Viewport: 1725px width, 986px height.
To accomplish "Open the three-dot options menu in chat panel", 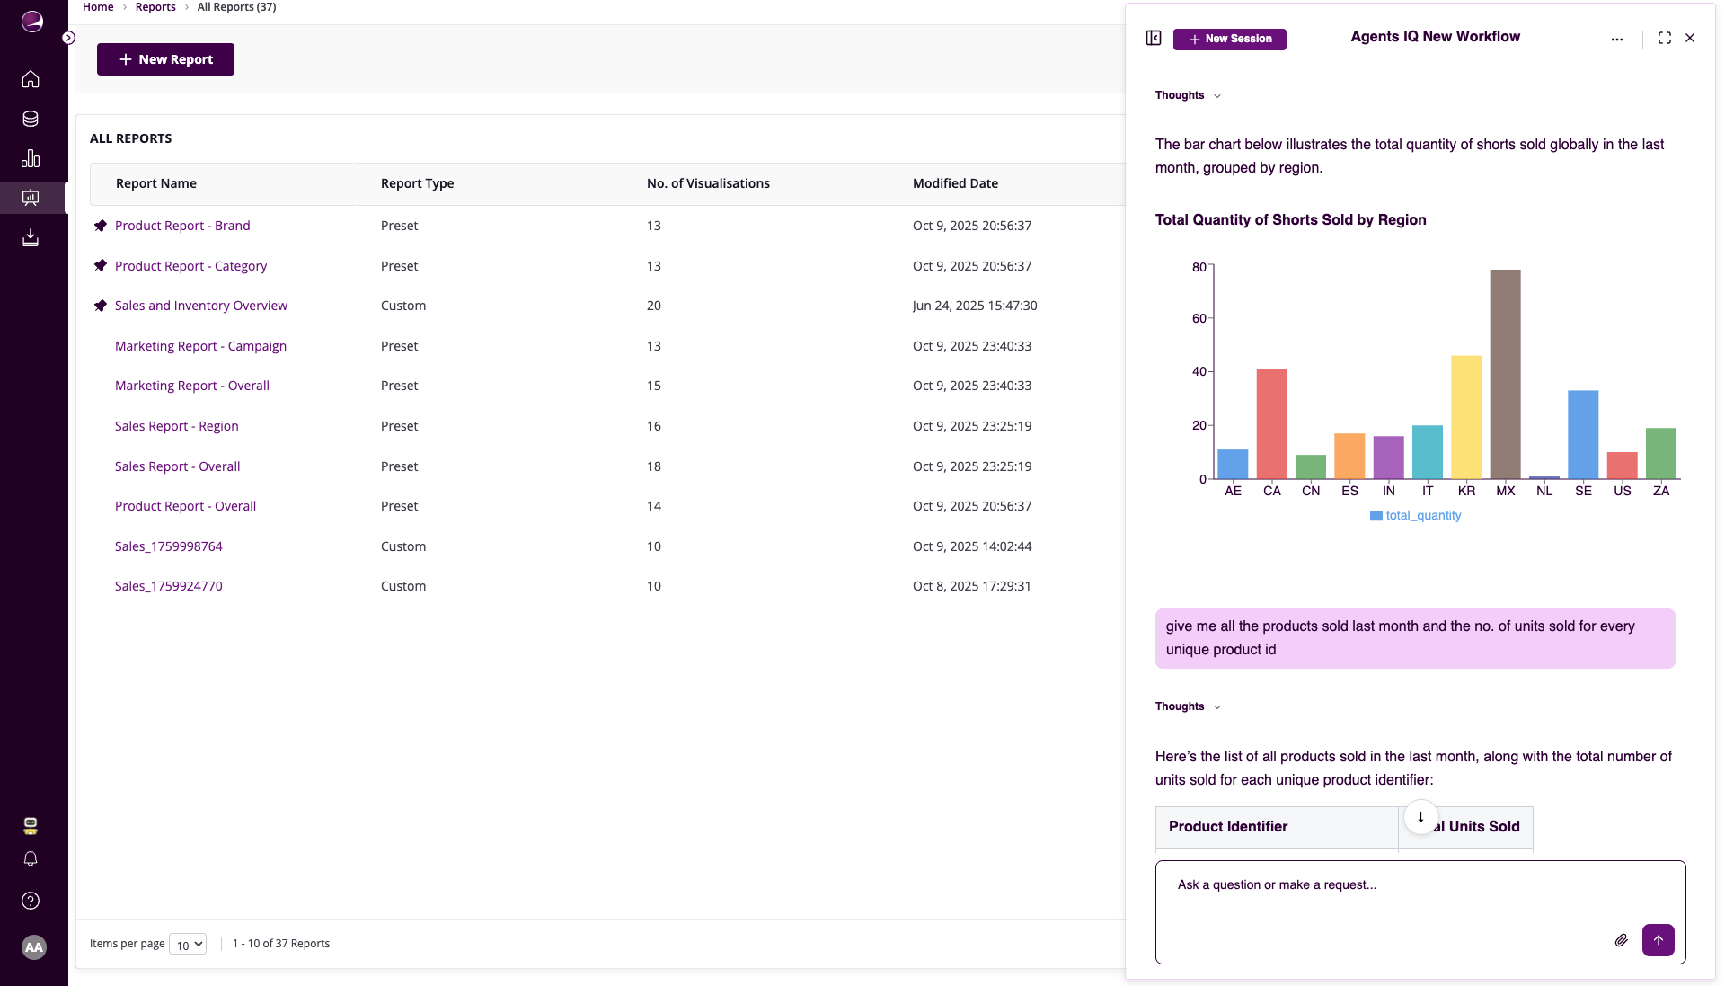I will coord(1617,39).
